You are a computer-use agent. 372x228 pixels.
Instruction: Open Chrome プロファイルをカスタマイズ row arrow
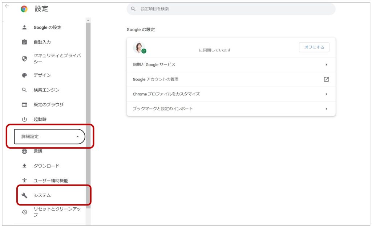[x=326, y=94]
